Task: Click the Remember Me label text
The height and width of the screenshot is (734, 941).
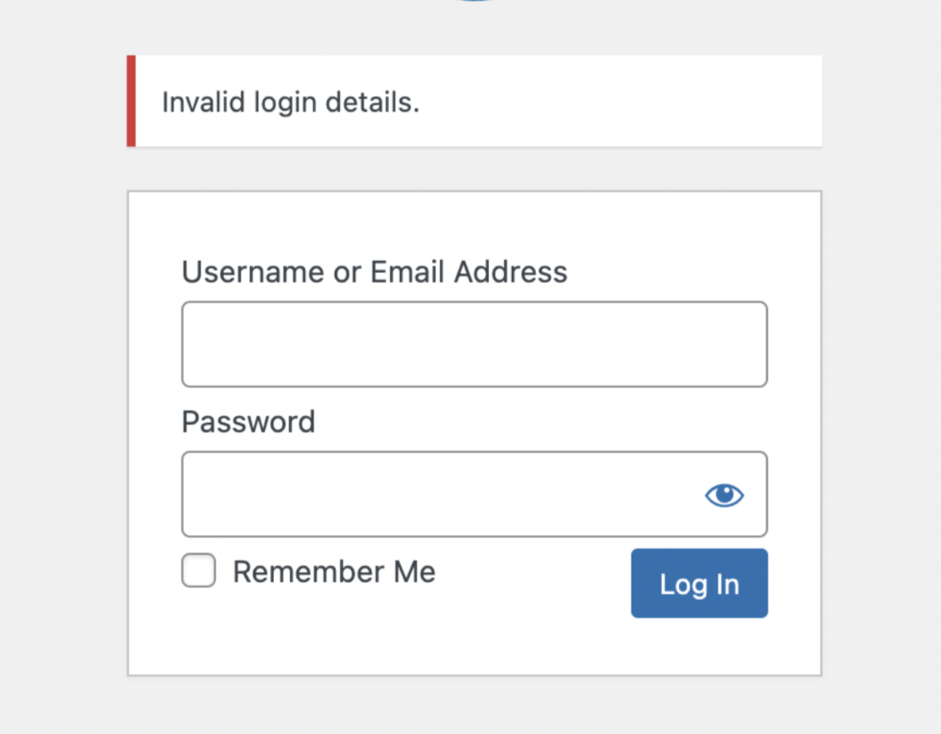Action: [x=334, y=571]
